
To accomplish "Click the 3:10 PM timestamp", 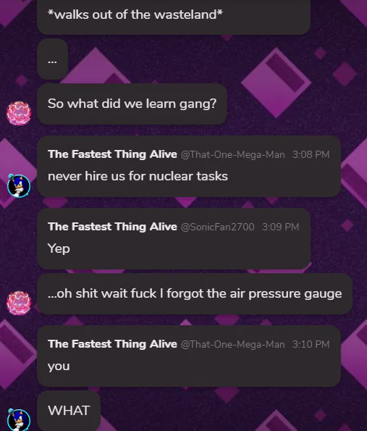I will click(x=311, y=344).
